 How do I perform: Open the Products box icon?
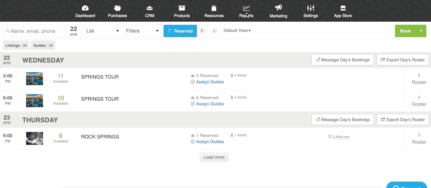[182, 8]
